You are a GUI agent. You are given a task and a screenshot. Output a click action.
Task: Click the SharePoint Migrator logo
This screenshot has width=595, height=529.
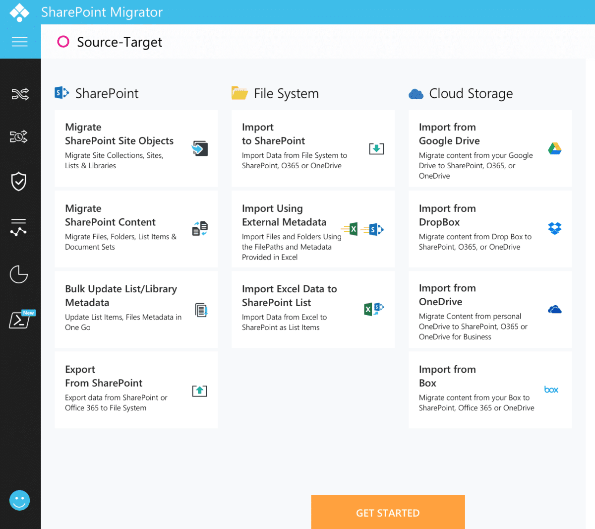pyautogui.click(x=19, y=12)
